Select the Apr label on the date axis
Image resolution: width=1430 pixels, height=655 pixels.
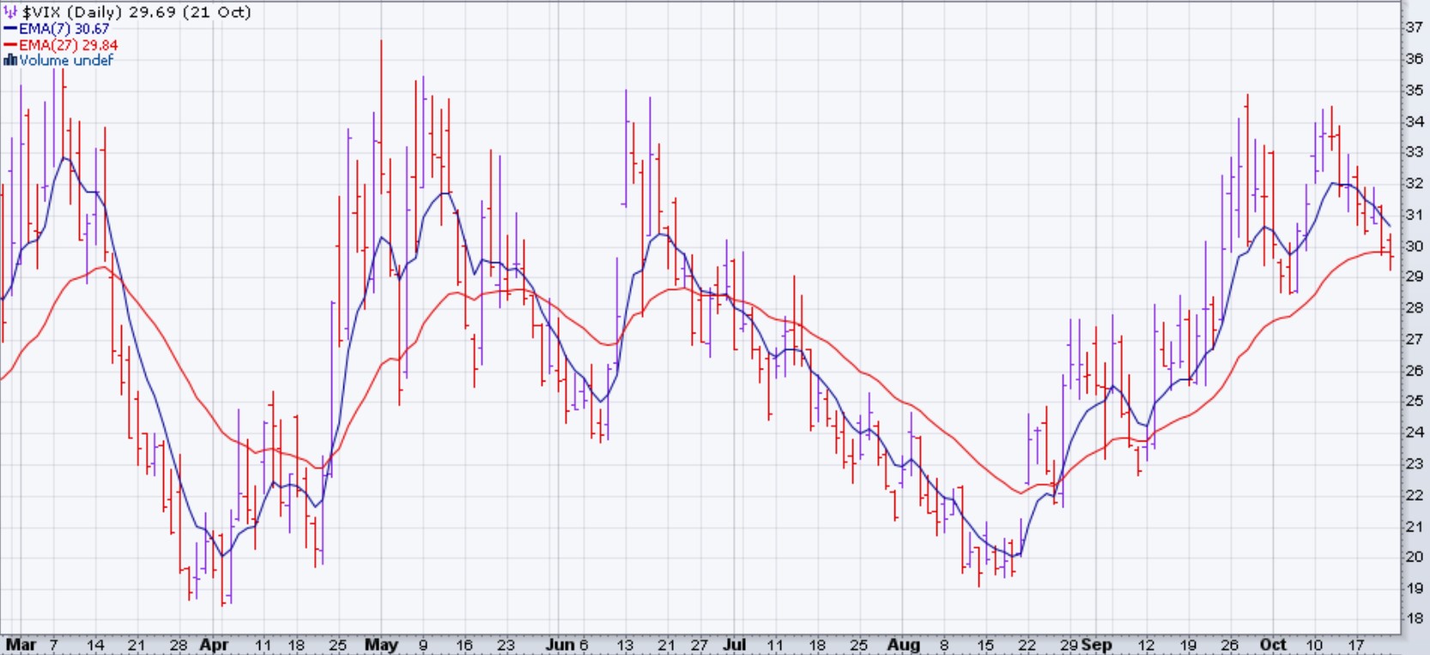point(214,645)
